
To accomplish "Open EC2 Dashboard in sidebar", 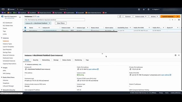I will [8, 23].
